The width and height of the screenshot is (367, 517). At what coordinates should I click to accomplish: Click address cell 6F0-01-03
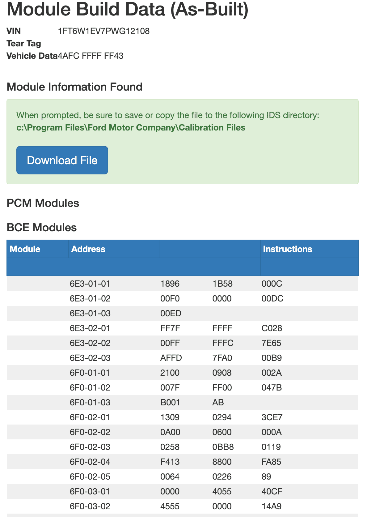coord(90,402)
